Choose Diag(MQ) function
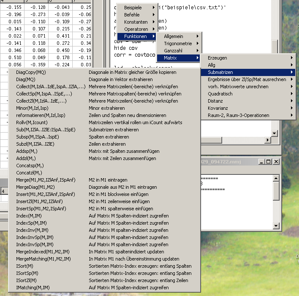Image resolution: width=299 pixels, height=296 pixels. [x=104, y=79]
